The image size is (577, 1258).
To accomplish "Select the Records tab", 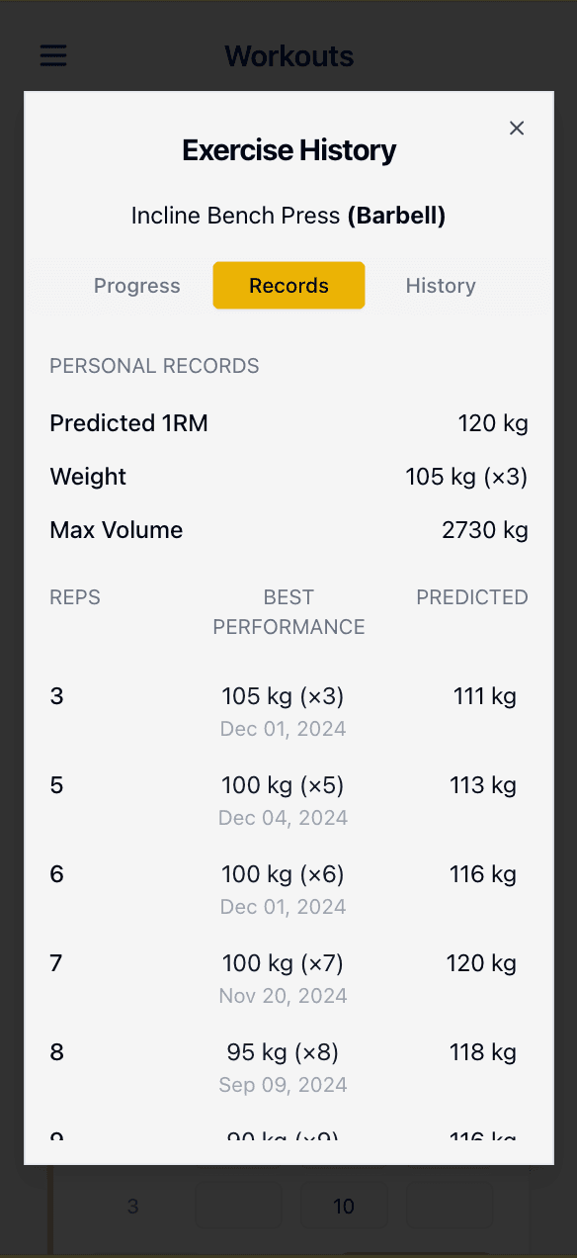I will 288,286.
